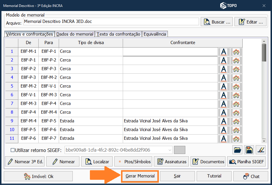The image size is (272, 185).
Task: Switch to Vértices e confrontações tab
Action: [29, 34]
